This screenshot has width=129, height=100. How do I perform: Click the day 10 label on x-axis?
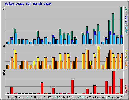(42, 97)
